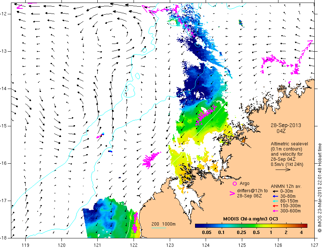Click the longitude axis label 119
This screenshot has width=322, height=249.
(x=26, y=245)
